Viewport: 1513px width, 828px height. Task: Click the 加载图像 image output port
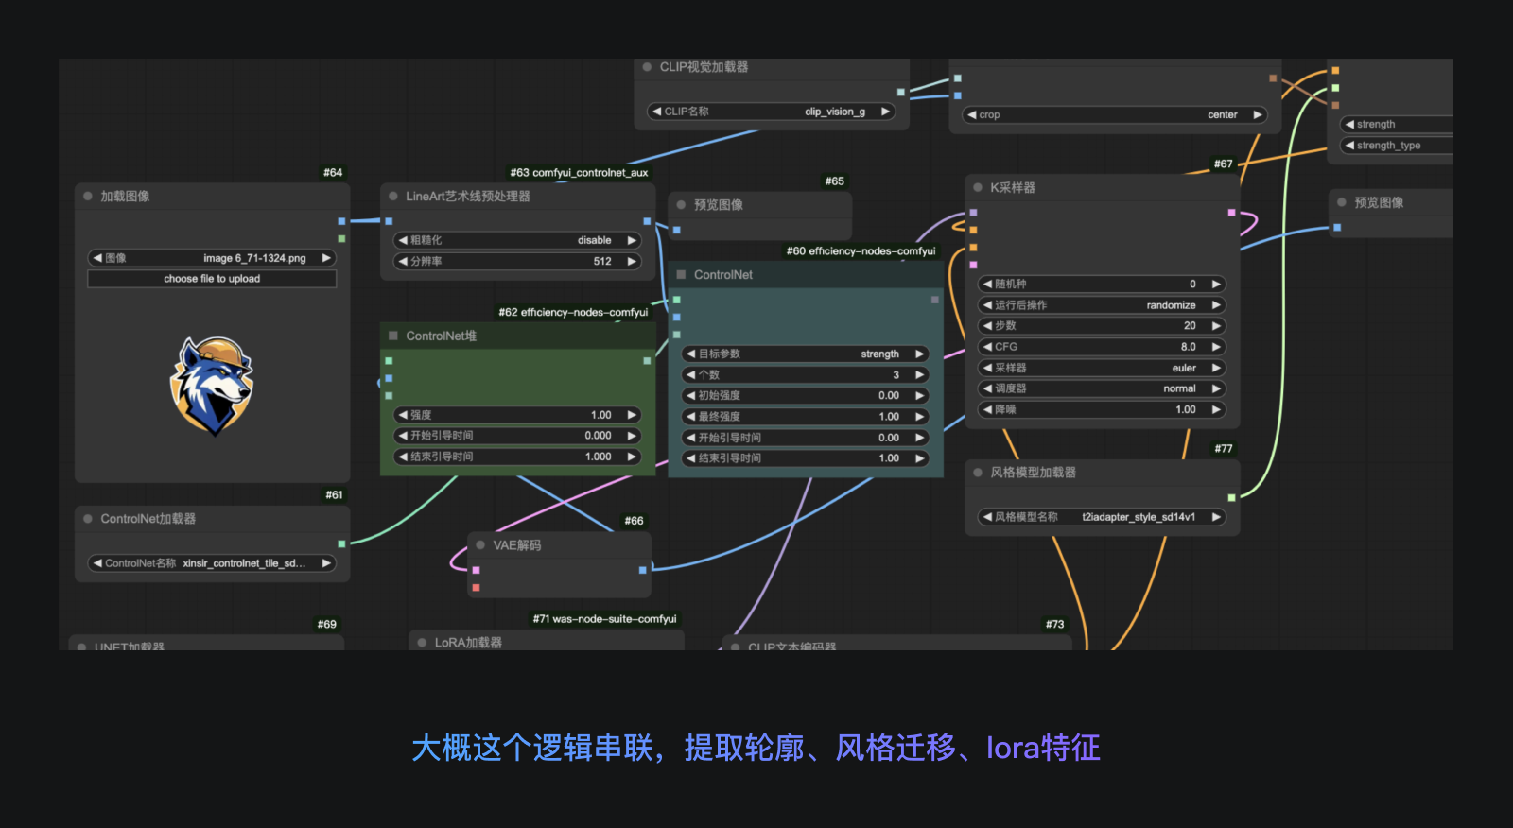point(341,221)
